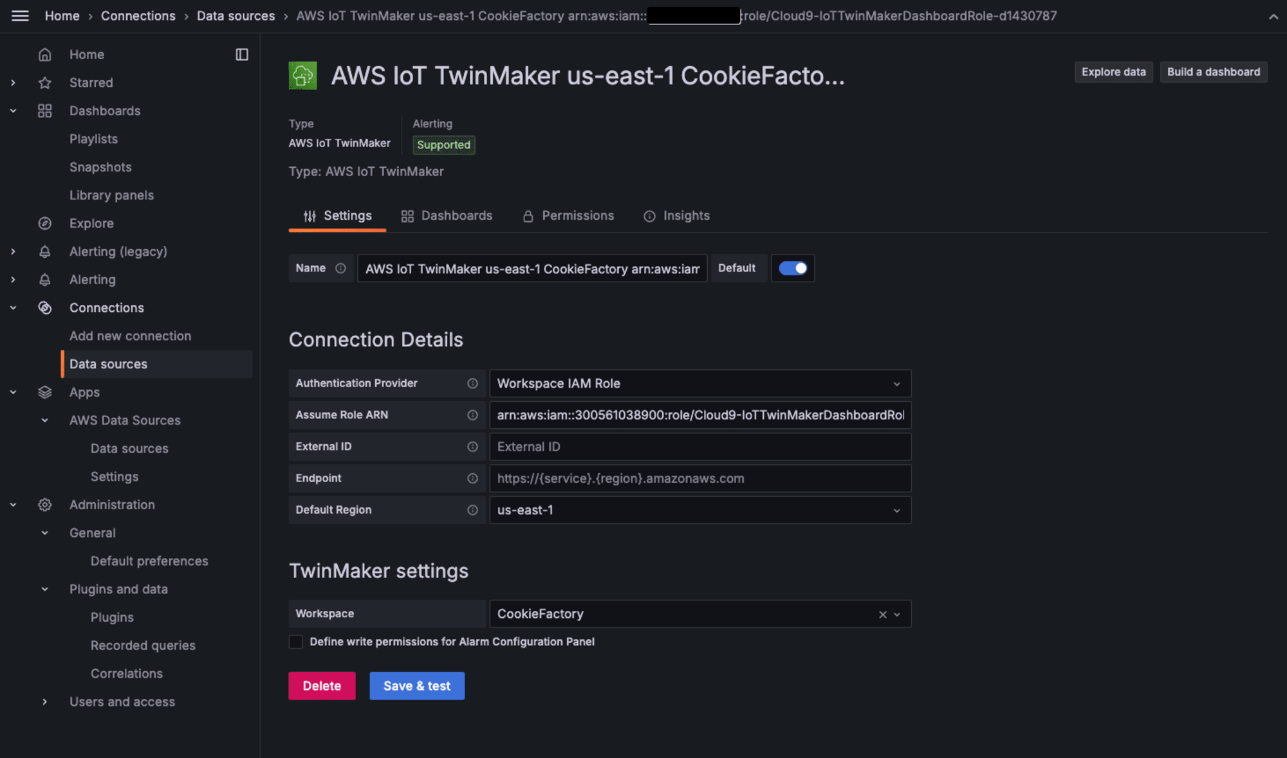Image resolution: width=1287 pixels, height=758 pixels.
Task: Click the Starred star icon
Action: pos(44,83)
